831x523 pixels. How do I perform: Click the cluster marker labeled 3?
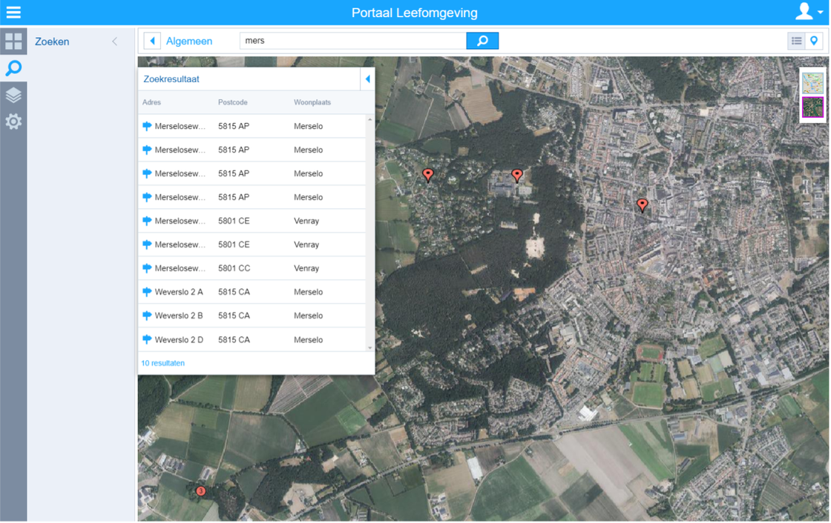201,491
